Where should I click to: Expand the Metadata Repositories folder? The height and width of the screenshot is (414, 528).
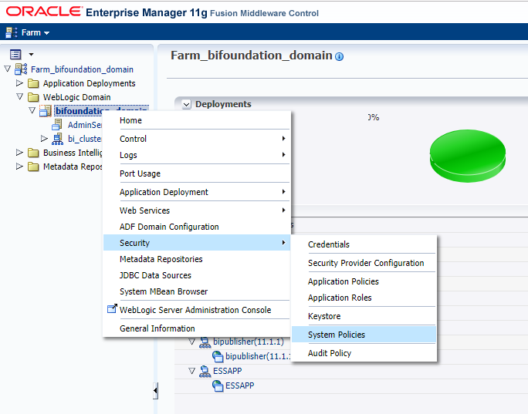tap(19, 166)
